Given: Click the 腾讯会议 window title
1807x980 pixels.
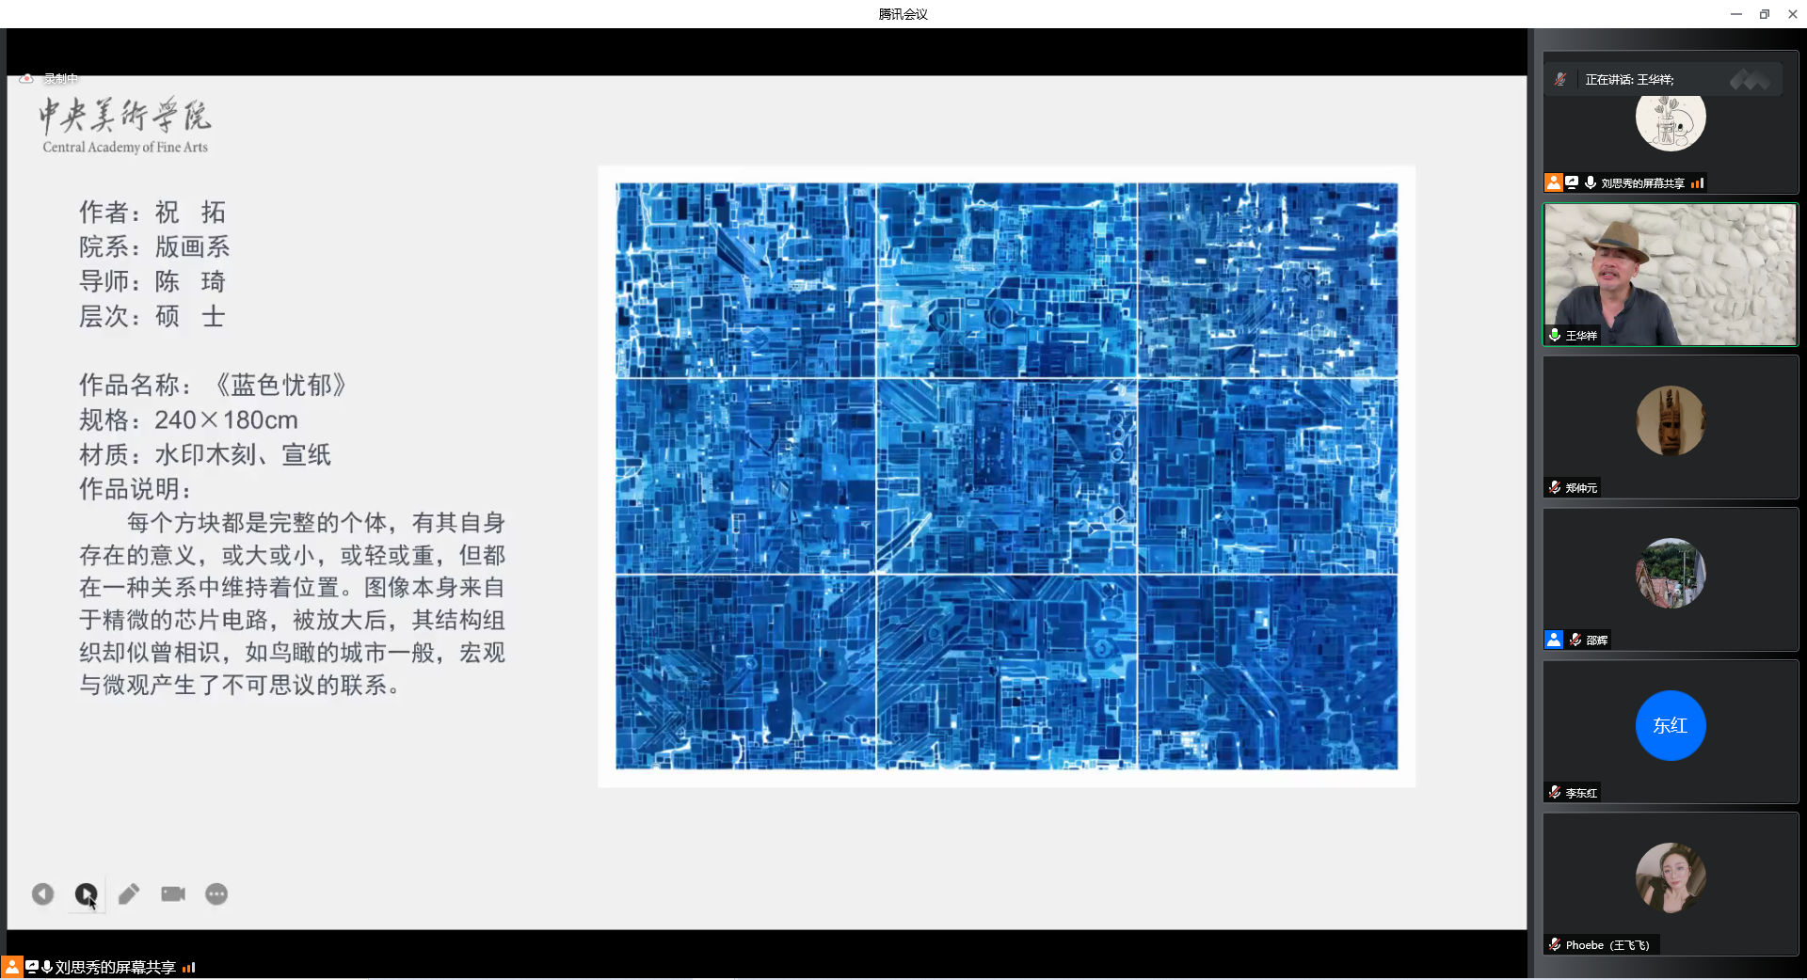Looking at the screenshot, I should coord(903,14).
